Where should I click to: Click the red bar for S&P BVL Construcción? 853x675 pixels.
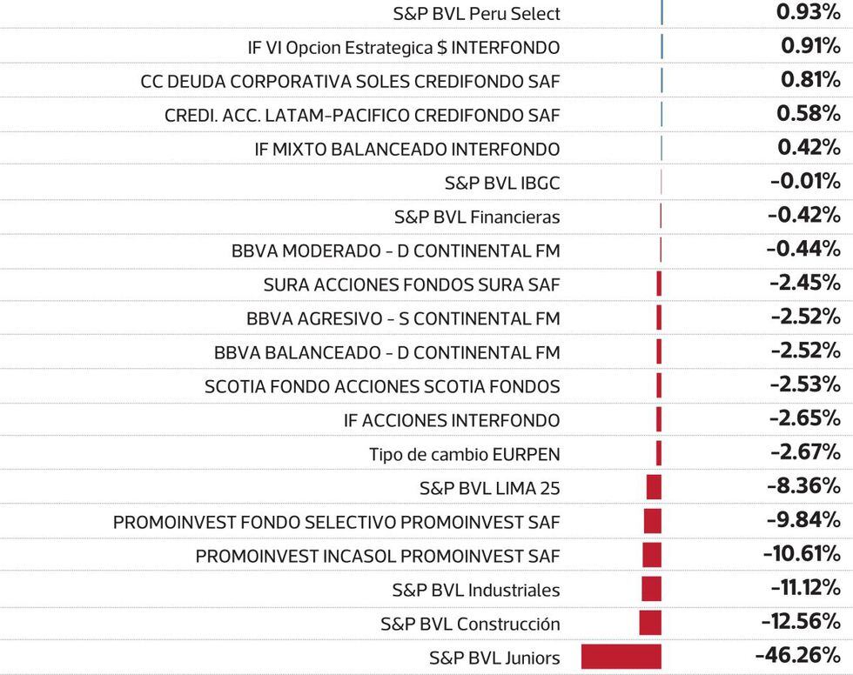pos(650,623)
